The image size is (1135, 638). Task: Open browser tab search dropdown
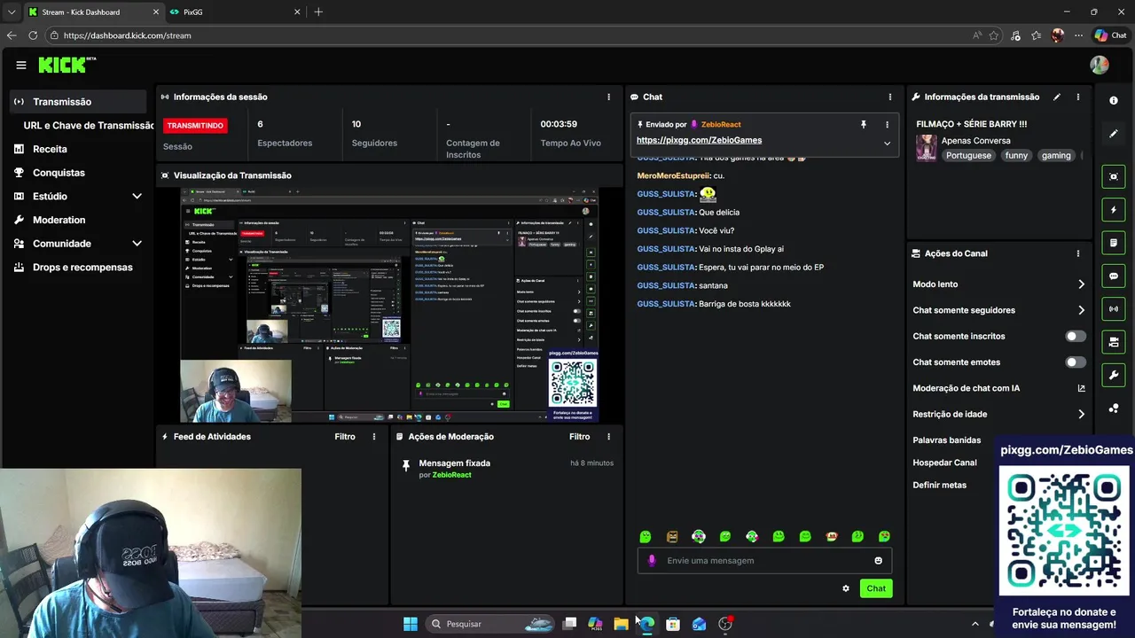tap(12, 12)
